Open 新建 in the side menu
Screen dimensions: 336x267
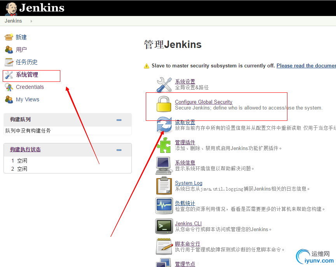[21, 37]
